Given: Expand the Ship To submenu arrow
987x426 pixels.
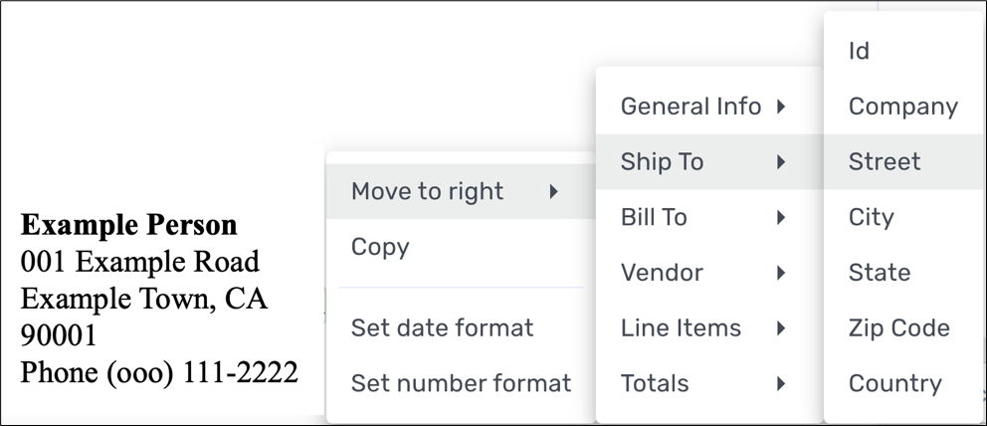Looking at the screenshot, I should point(782,162).
